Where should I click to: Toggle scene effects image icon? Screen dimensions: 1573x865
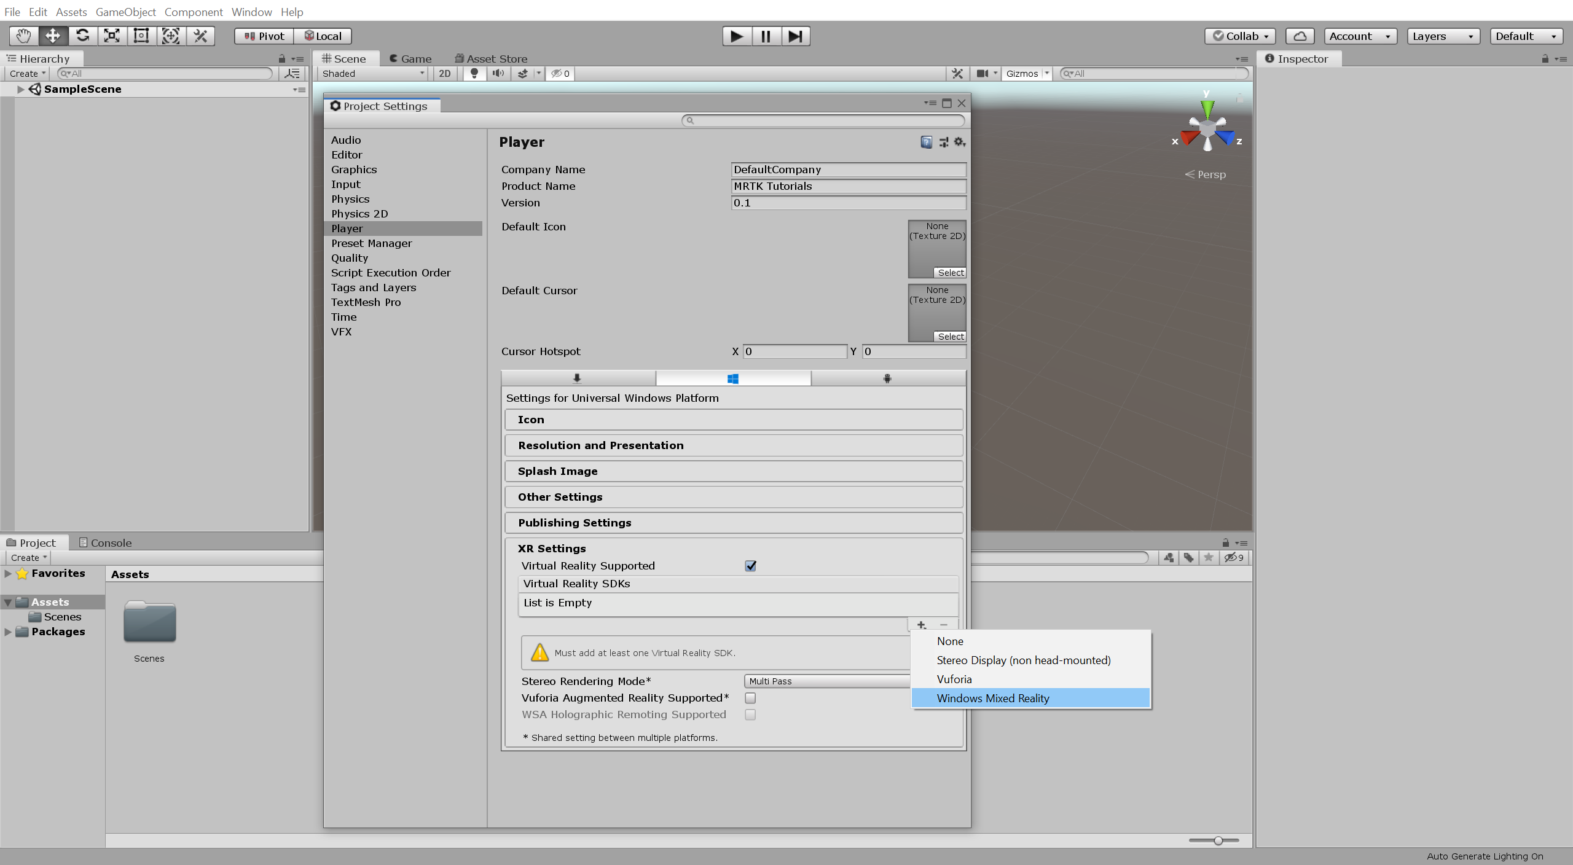click(x=522, y=74)
